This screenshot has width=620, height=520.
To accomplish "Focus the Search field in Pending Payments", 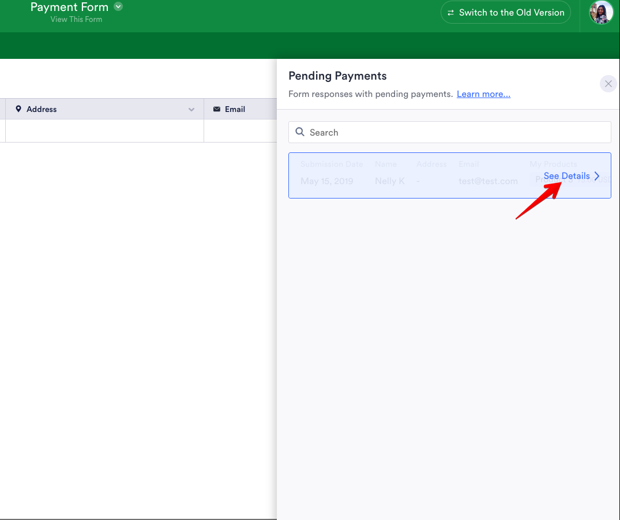I will [456, 132].
